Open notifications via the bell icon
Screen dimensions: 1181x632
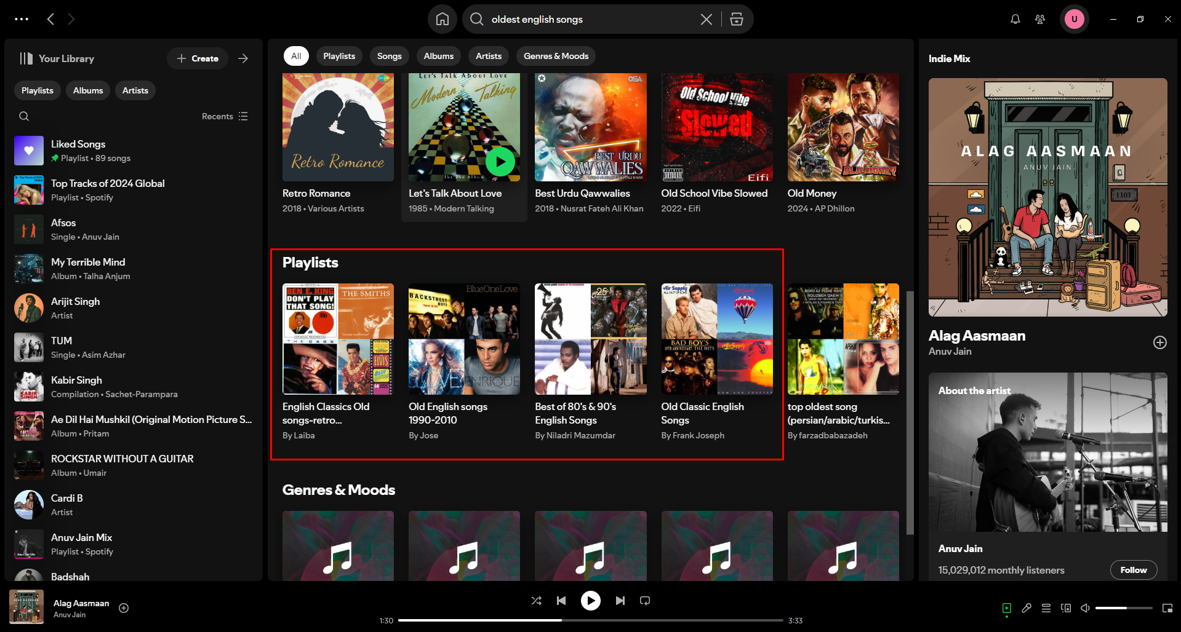[1014, 19]
